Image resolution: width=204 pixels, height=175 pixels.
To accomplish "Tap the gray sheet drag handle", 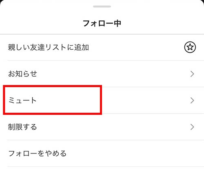I will pyautogui.click(x=102, y=7).
